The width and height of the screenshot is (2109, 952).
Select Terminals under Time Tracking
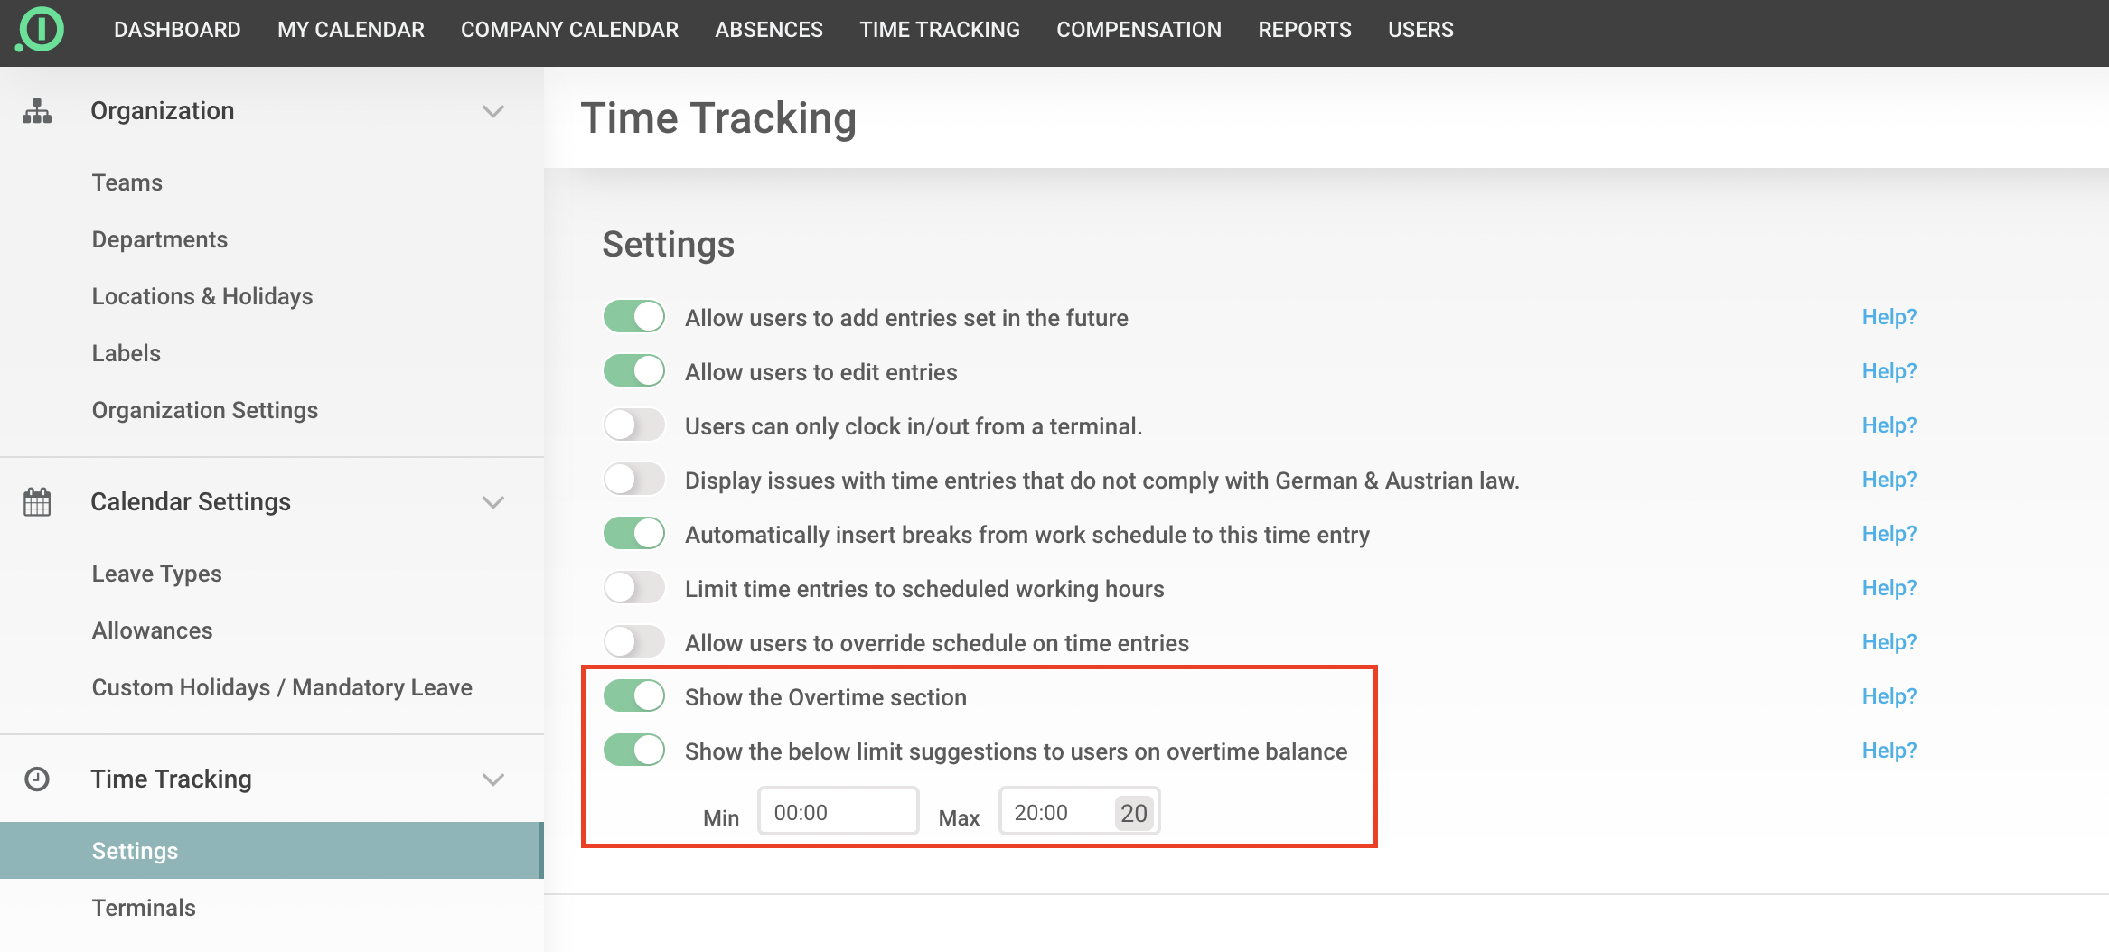pyautogui.click(x=144, y=908)
